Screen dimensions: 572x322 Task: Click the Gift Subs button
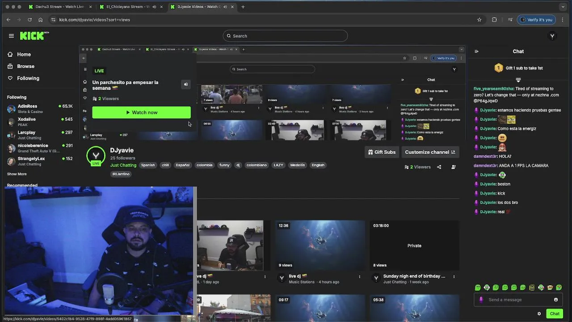pyautogui.click(x=382, y=152)
